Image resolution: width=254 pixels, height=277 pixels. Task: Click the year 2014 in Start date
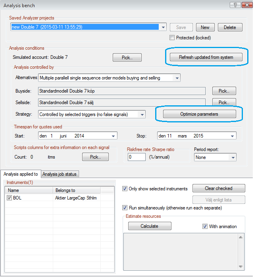[79, 136]
